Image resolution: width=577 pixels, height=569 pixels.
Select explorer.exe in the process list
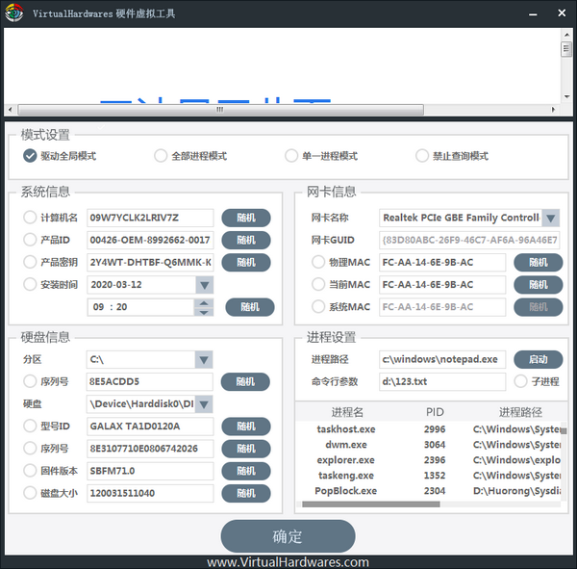[345, 460]
